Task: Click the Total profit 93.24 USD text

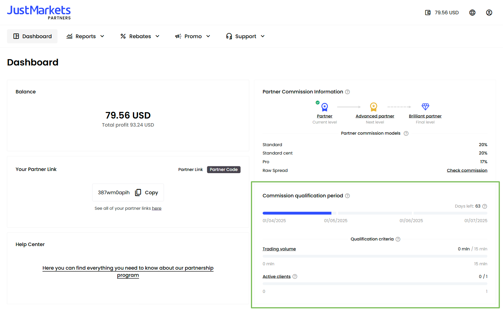Action: click(128, 125)
